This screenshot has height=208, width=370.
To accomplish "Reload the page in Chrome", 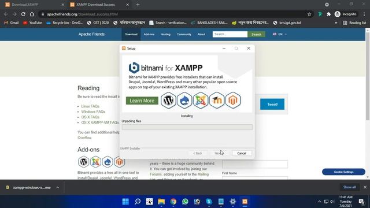I will (x=23, y=14).
